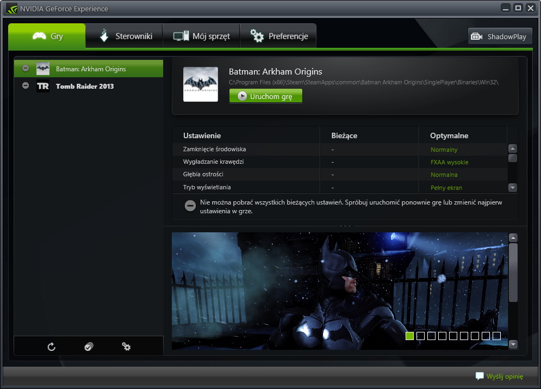This screenshot has width=541, height=389.
Task: Select the fifth screenshot indicator square
Action: tap(453, 336)
